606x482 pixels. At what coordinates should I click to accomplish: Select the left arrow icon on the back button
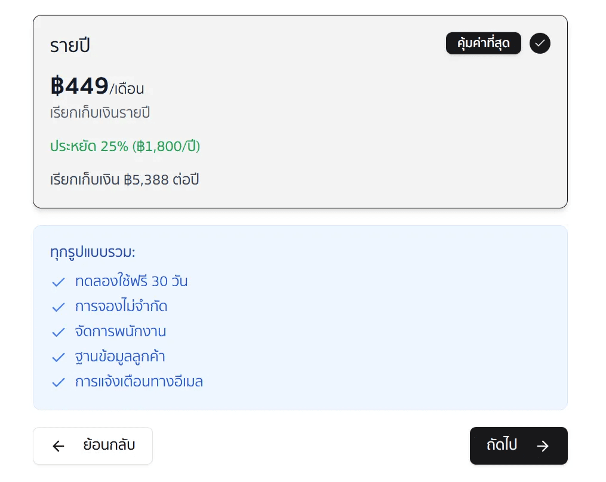pos(58,446)
